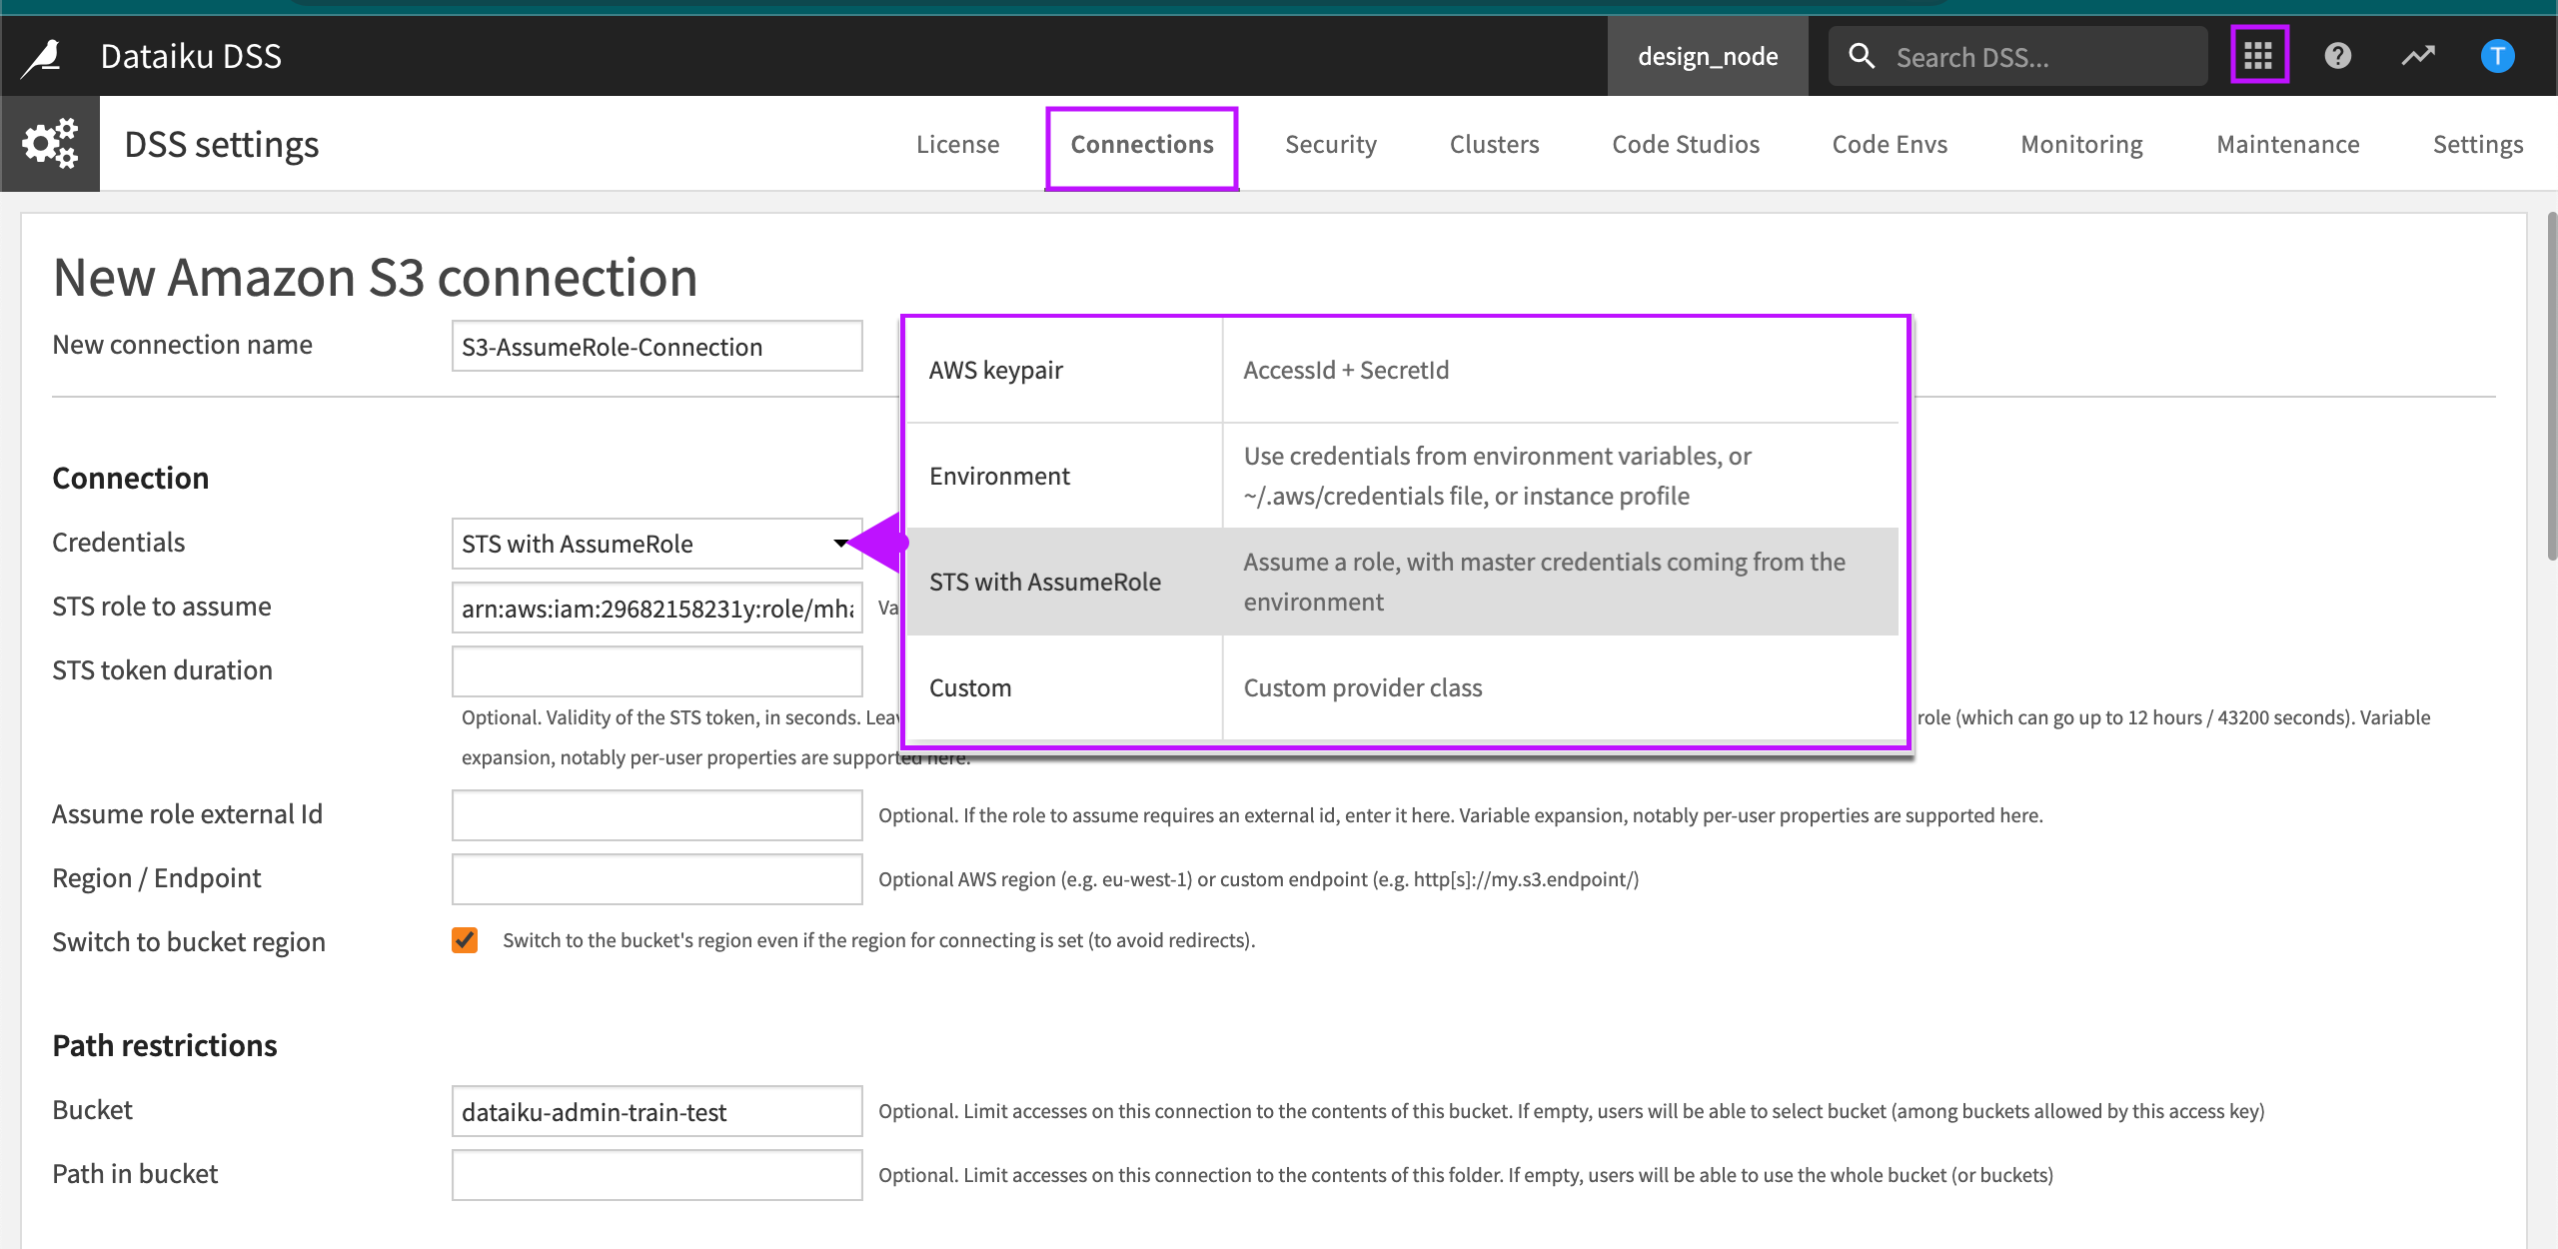The width and height of the screenshot is (2558, 1249).
Task: Click the magnifier in the Search DSS field
Action: (x=1862, y=56)
